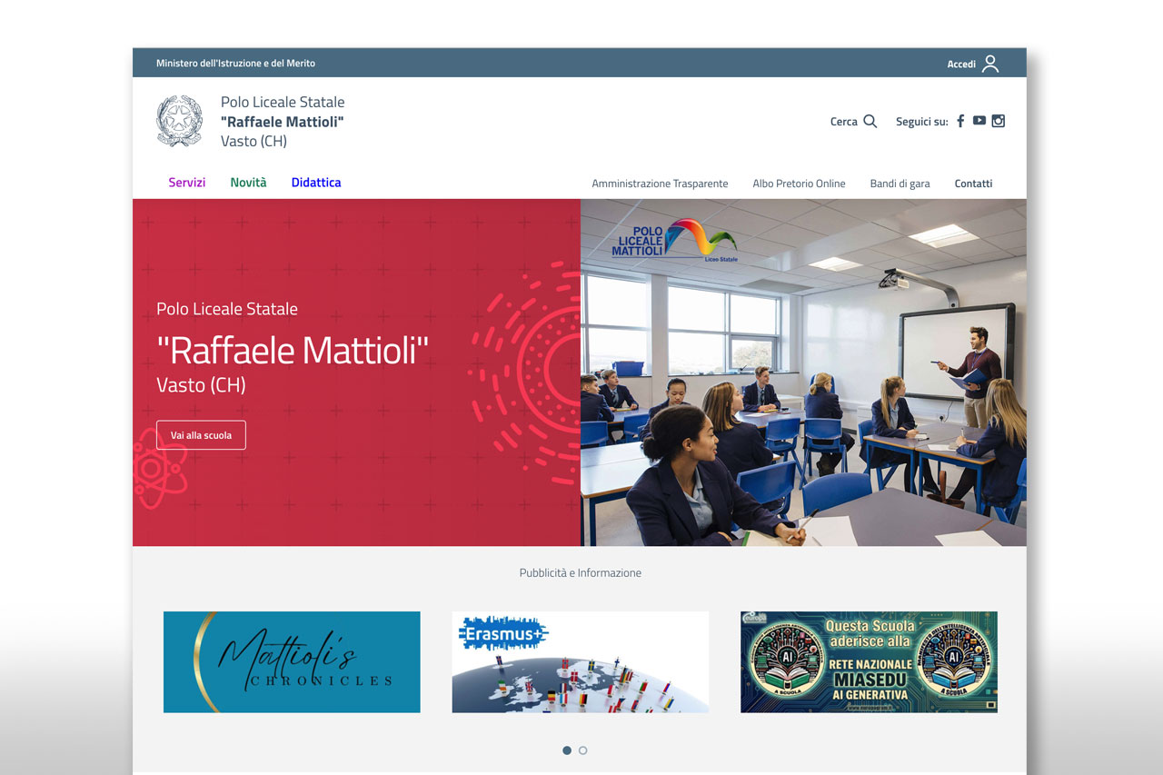1163x775 pixels.
Task: Click the Accedi login text
Action: click(x=961, y=65)
